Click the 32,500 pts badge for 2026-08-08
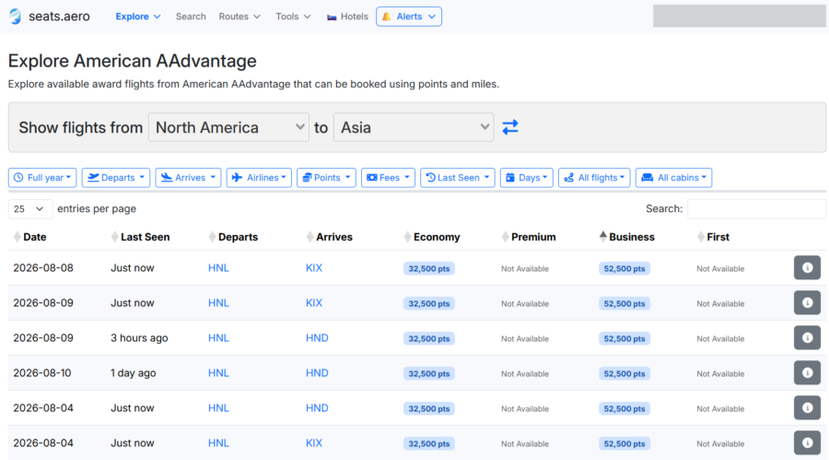 pos(428,268)
